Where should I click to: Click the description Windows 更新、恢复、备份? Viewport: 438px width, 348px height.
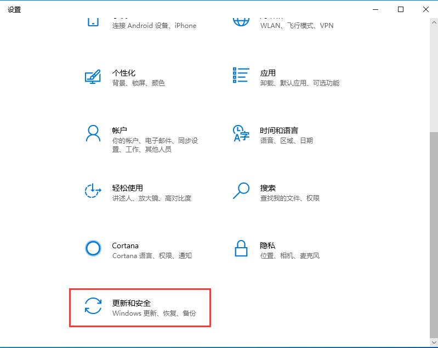(x=154, y=313)
